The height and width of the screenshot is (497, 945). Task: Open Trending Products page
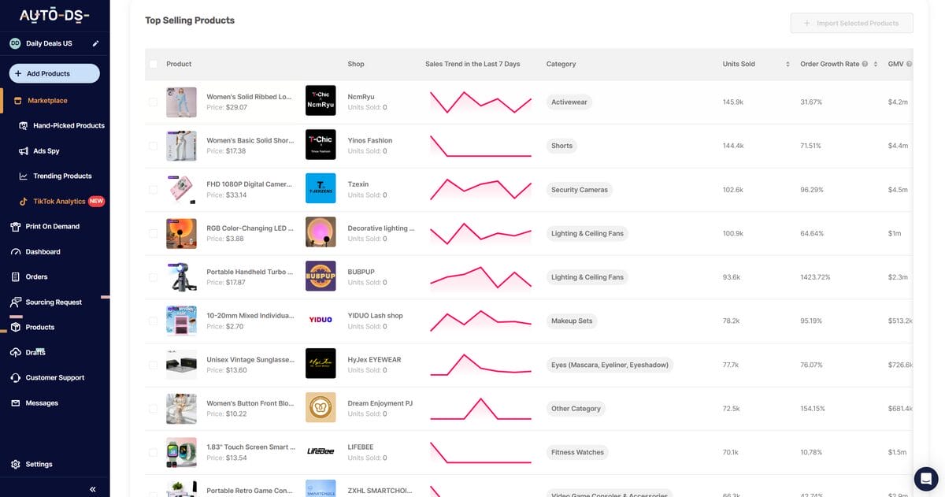click(62, 176)
